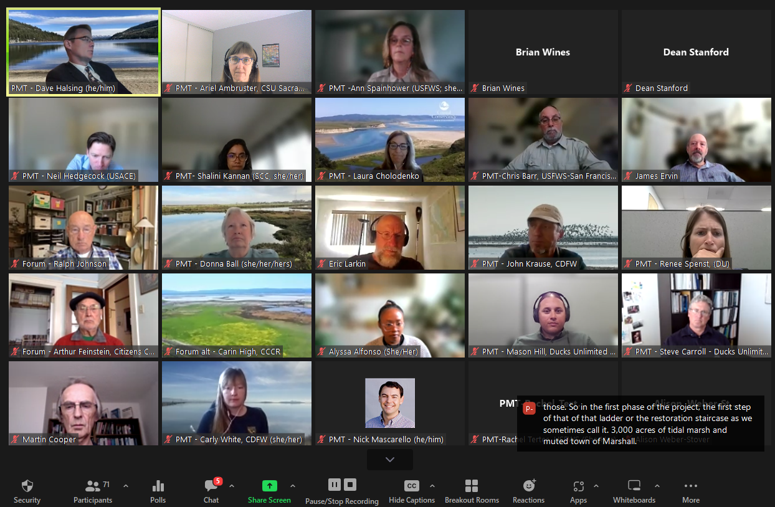Click muted mic icon on Chris Barr's tile
This screenshot has width=775, height=507.
pyautogui.click(x=475, y=176)
